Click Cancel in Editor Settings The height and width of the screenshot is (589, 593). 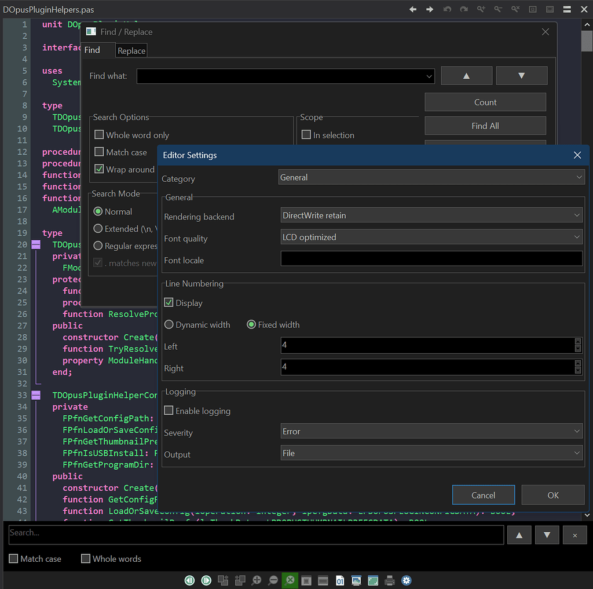[484, 495]
